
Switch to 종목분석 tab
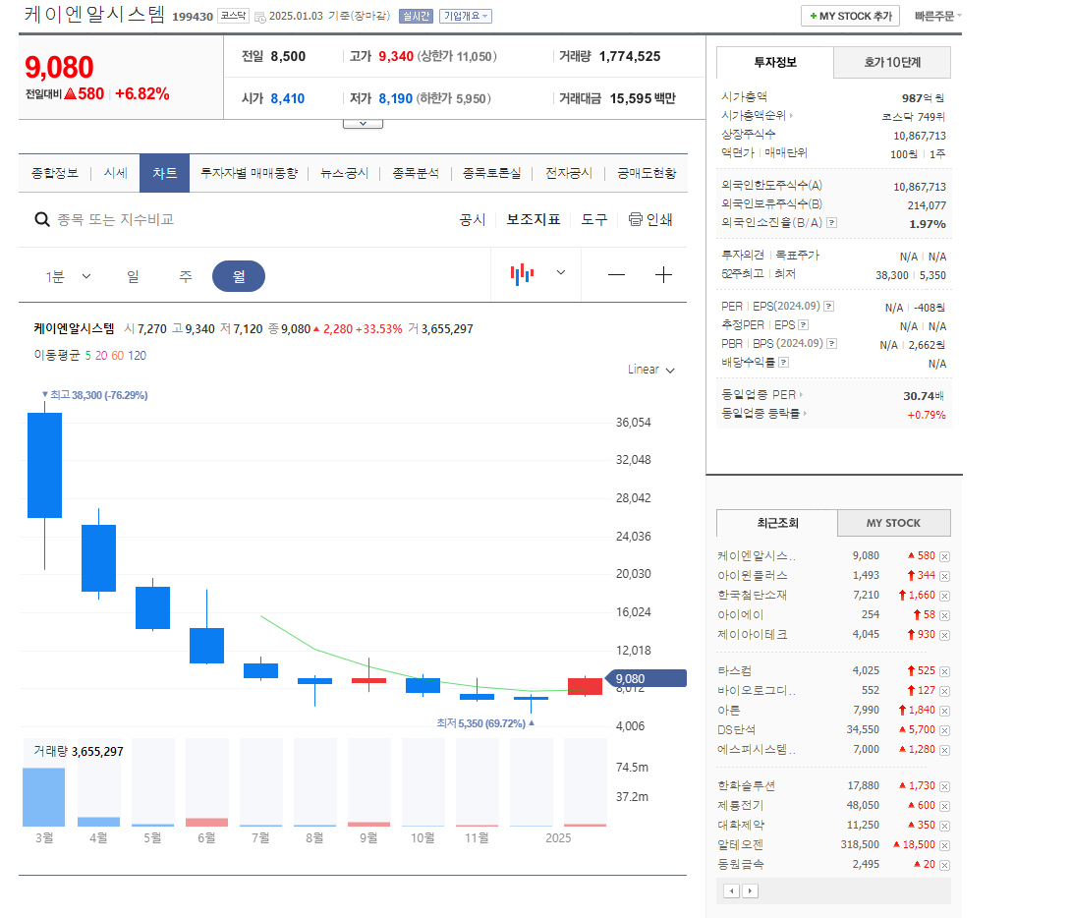(x=416, y=173)
